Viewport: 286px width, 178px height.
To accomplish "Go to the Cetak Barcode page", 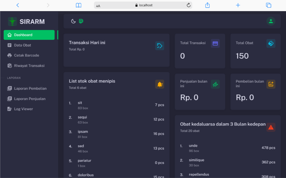I will point(26,55).
